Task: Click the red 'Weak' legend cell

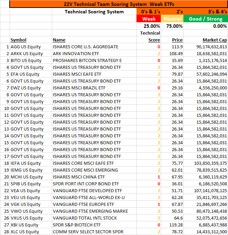Action: [149, 19]
